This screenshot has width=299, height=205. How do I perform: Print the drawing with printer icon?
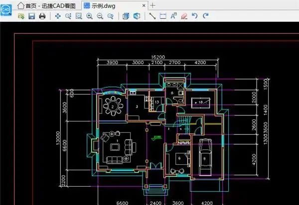click(x=42, y=16)
